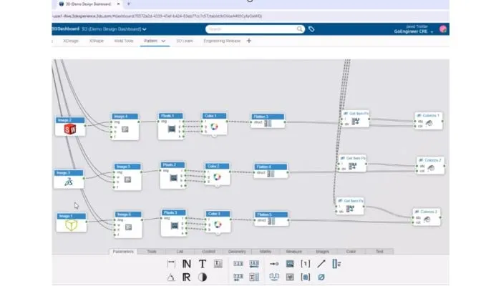Add a new dashboard tab with plus
Viewport: 501px width, 286px height.
(249, 41)
